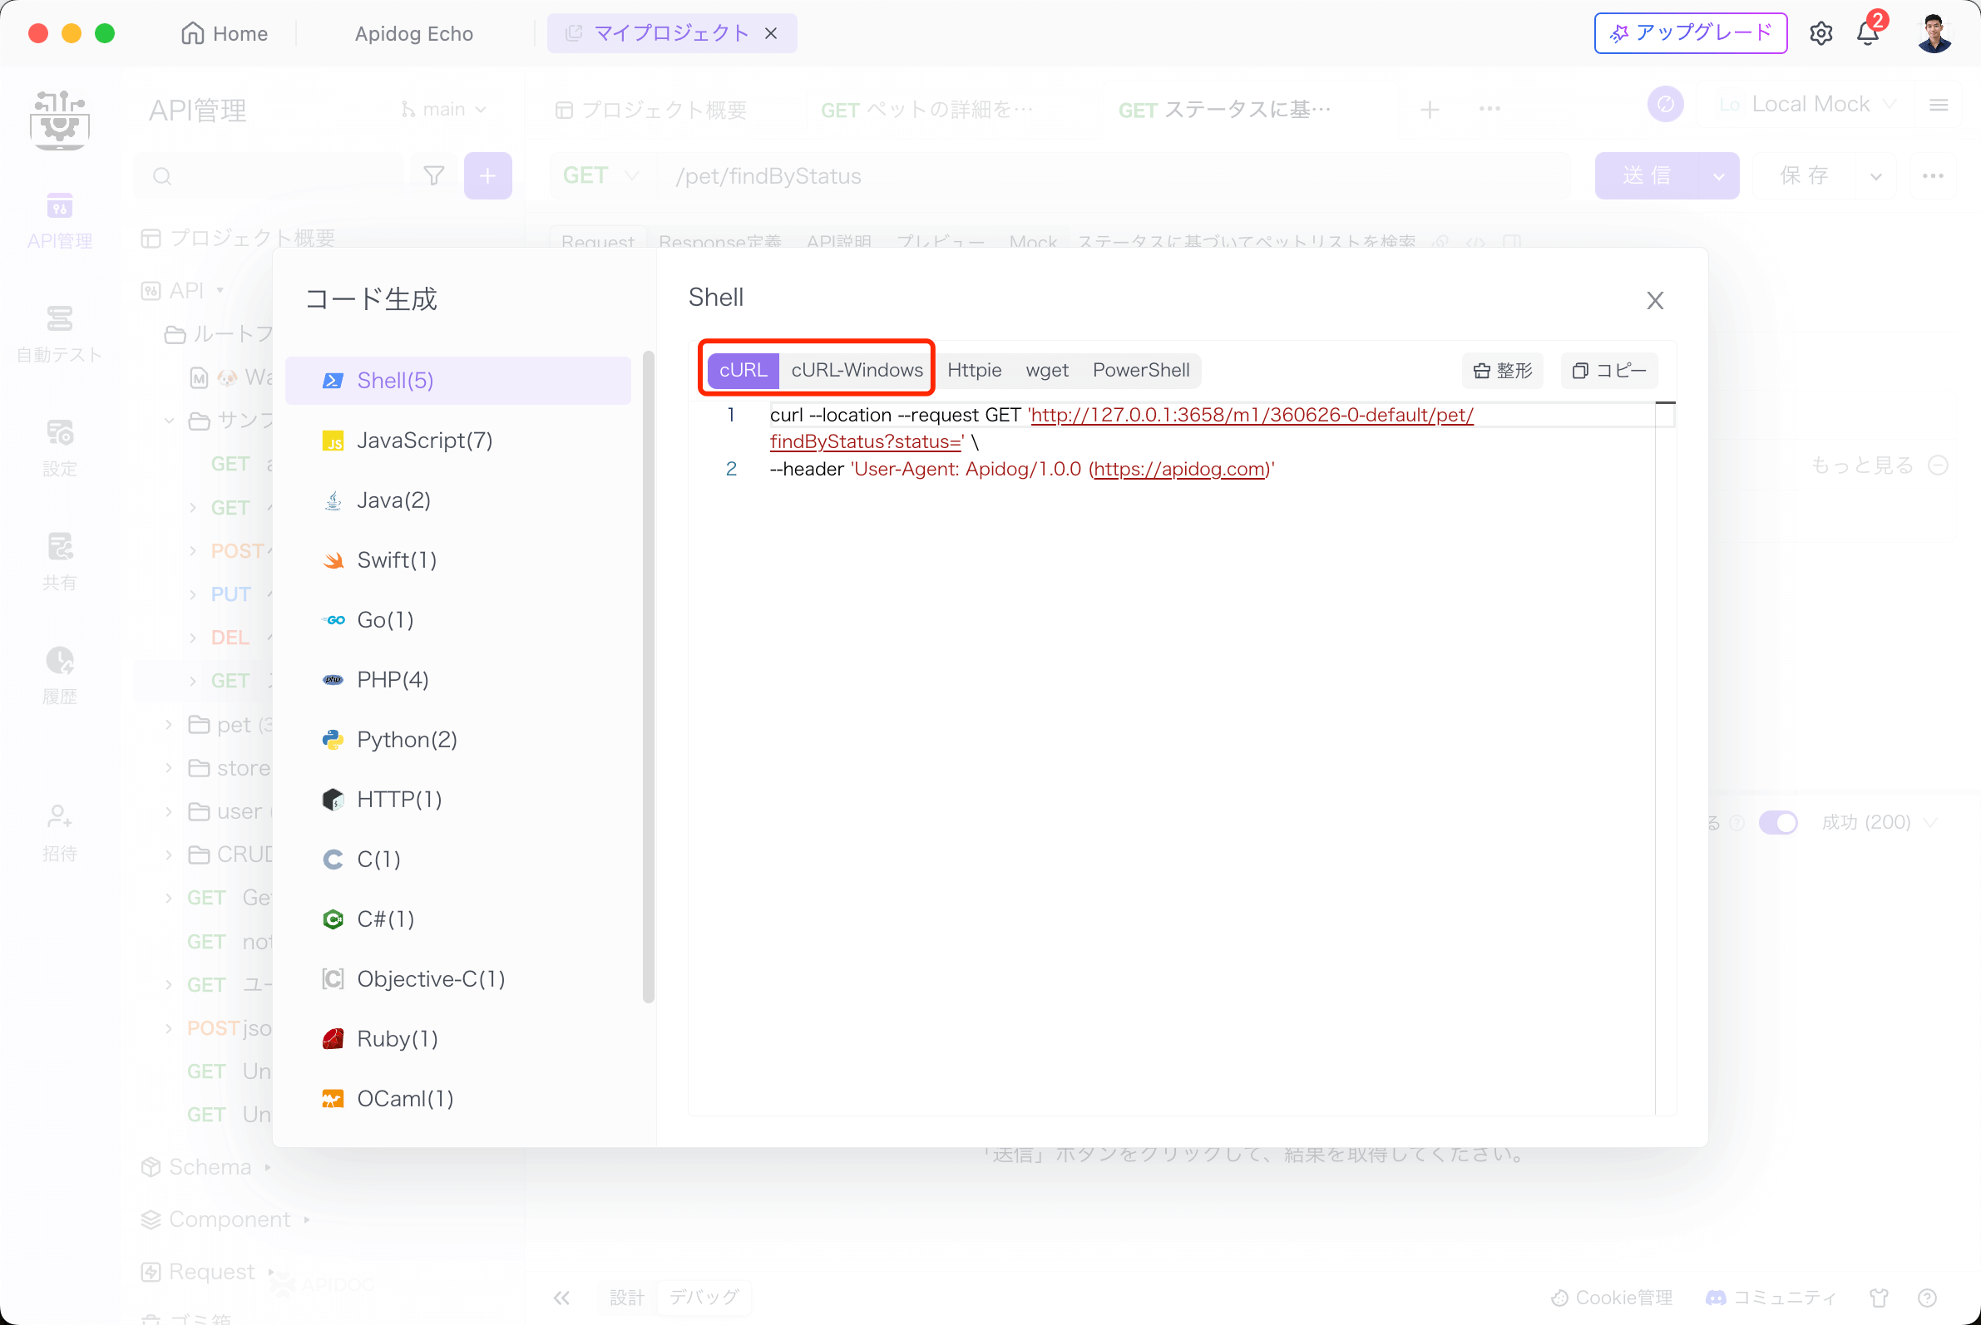This screenshot has height=1325, width=1981.
Task: Copy the generated code with コピー
Action: pos(1609,370)
